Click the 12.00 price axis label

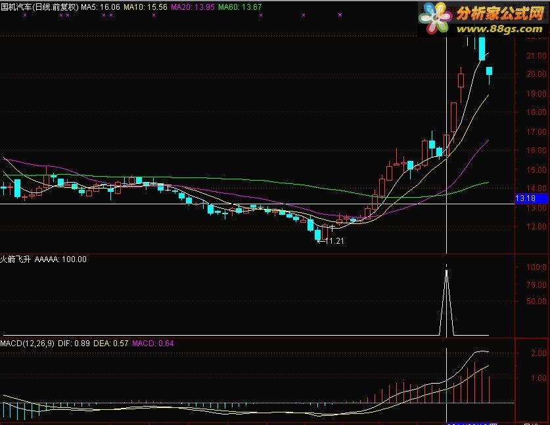click(536, 227)
